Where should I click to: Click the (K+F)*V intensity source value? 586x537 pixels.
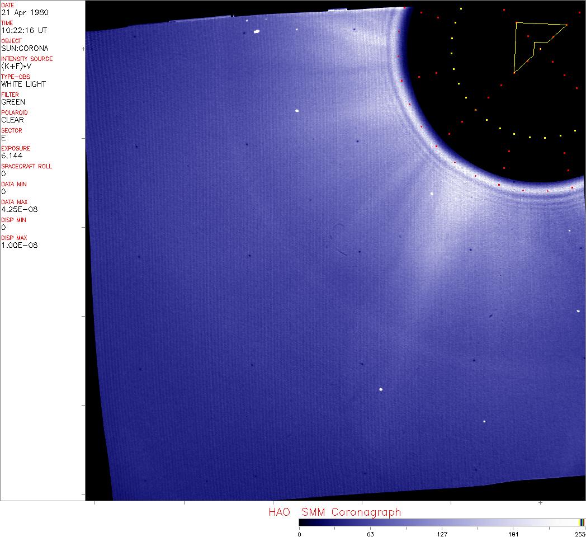[x=19, y=66]
